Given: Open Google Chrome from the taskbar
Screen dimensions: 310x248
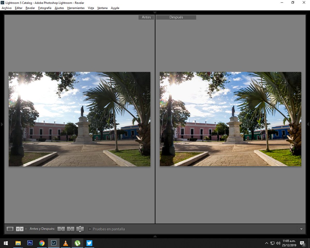Looking at the screenshot, I should tap(42, 243).
